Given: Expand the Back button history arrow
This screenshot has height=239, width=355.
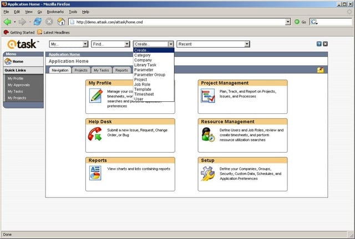Looking at the screenshot, I should (x=15, y=22).
